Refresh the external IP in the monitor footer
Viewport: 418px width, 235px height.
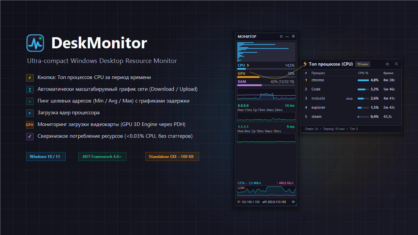293,202
